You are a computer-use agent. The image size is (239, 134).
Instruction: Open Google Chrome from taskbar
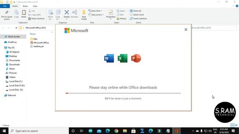click(x=116, y=131)
